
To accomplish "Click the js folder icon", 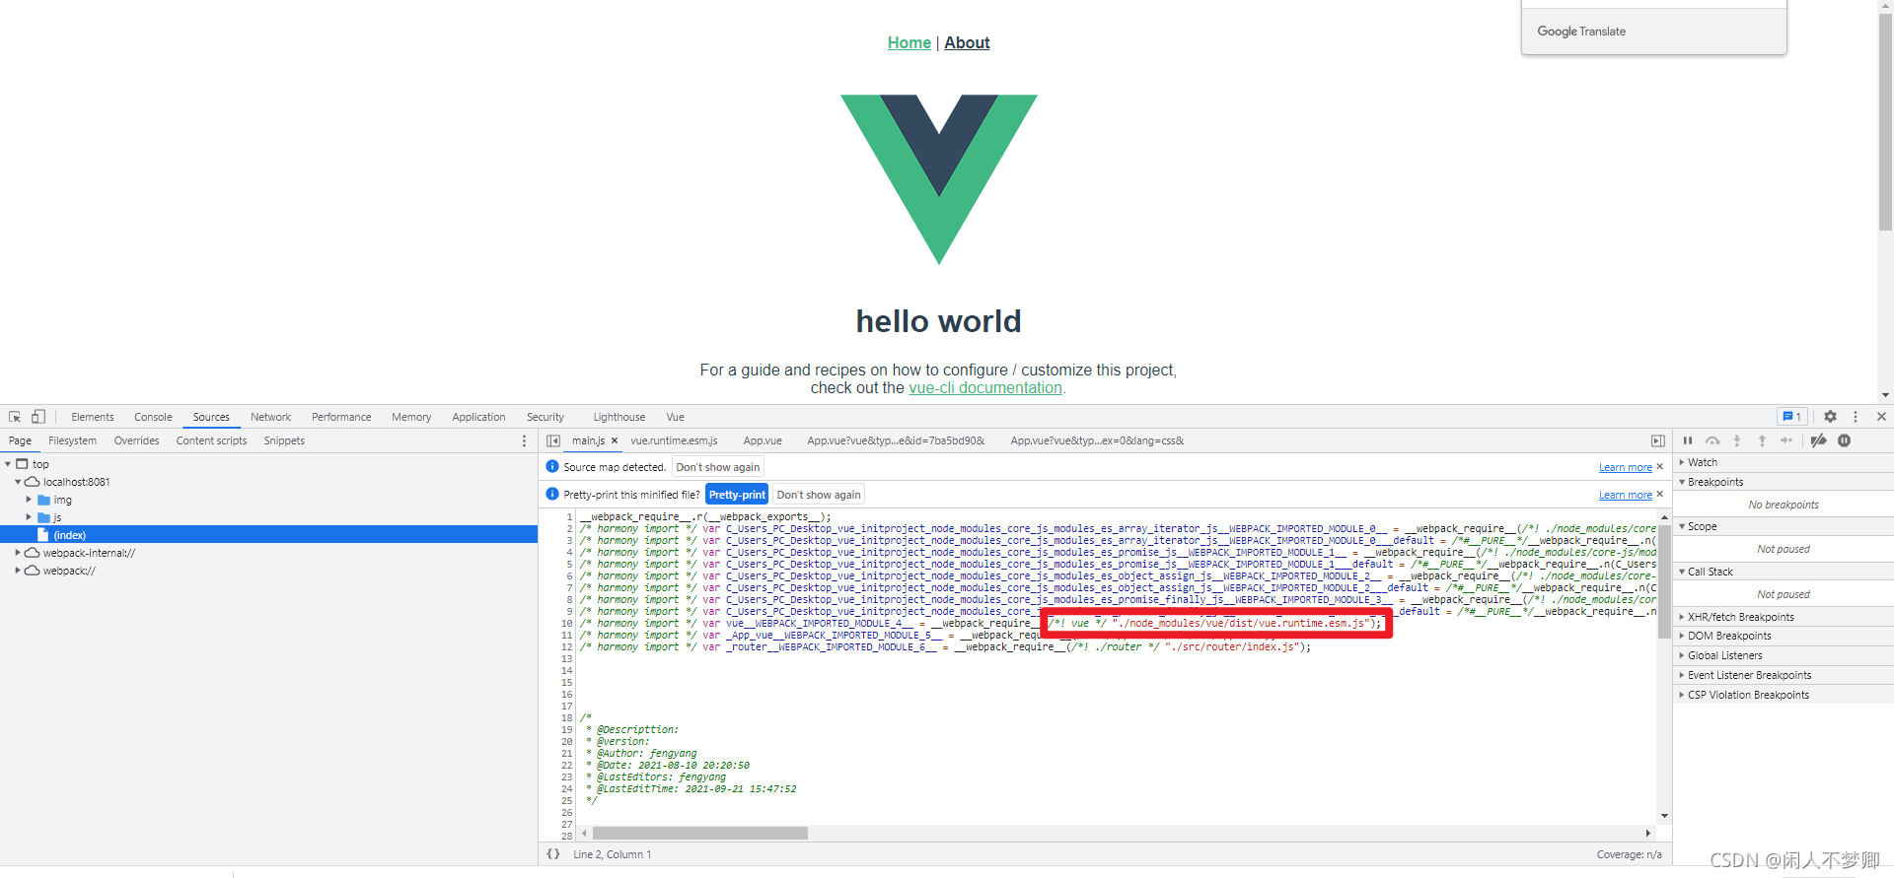I will pyautogui.click(x=43, y=517).
